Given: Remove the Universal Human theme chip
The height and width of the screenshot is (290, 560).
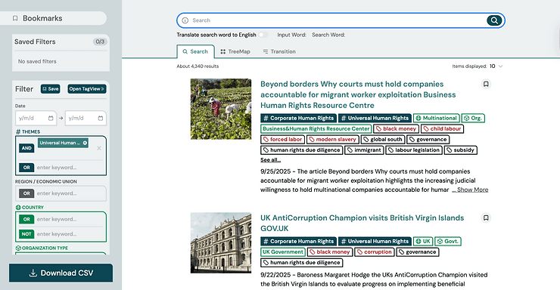Looking at the screenshot, I should click(x=85, y=143).
